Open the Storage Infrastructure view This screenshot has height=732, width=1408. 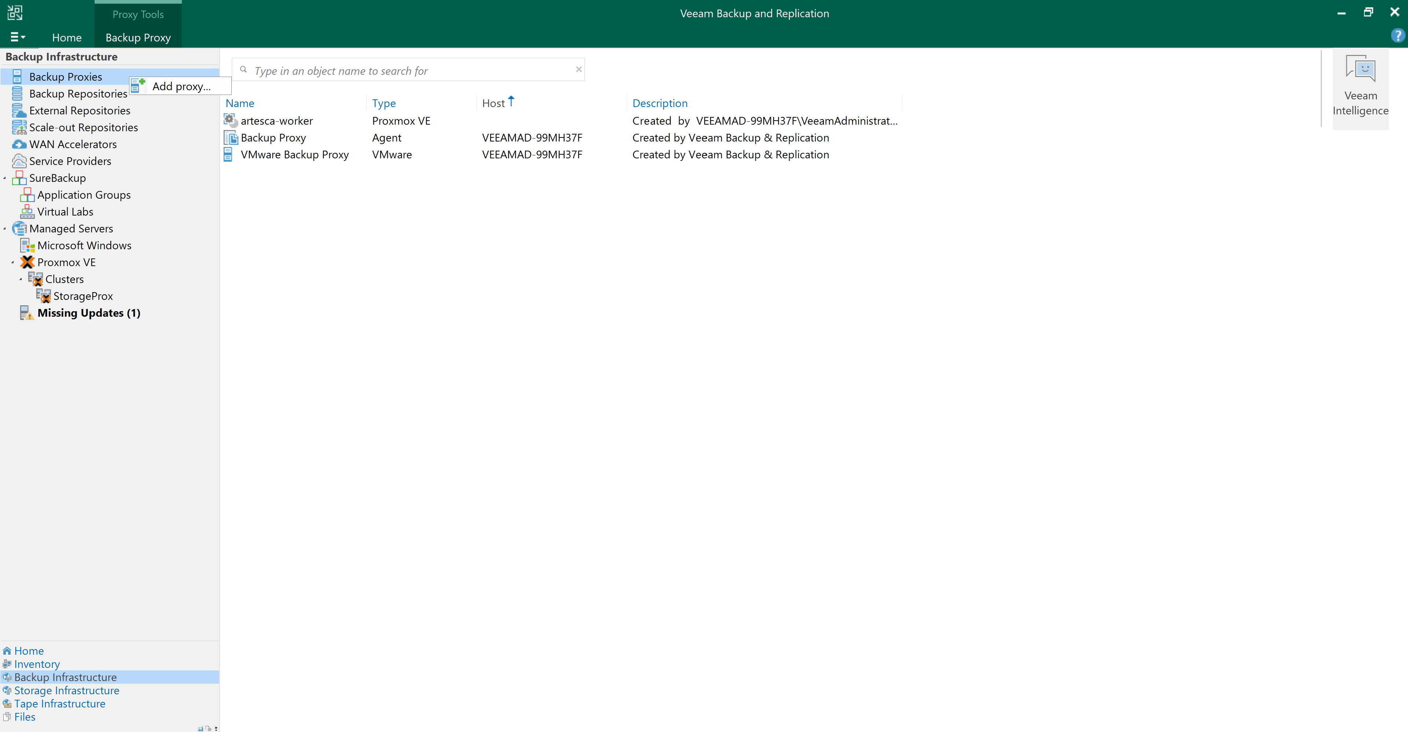coord(66,691)
